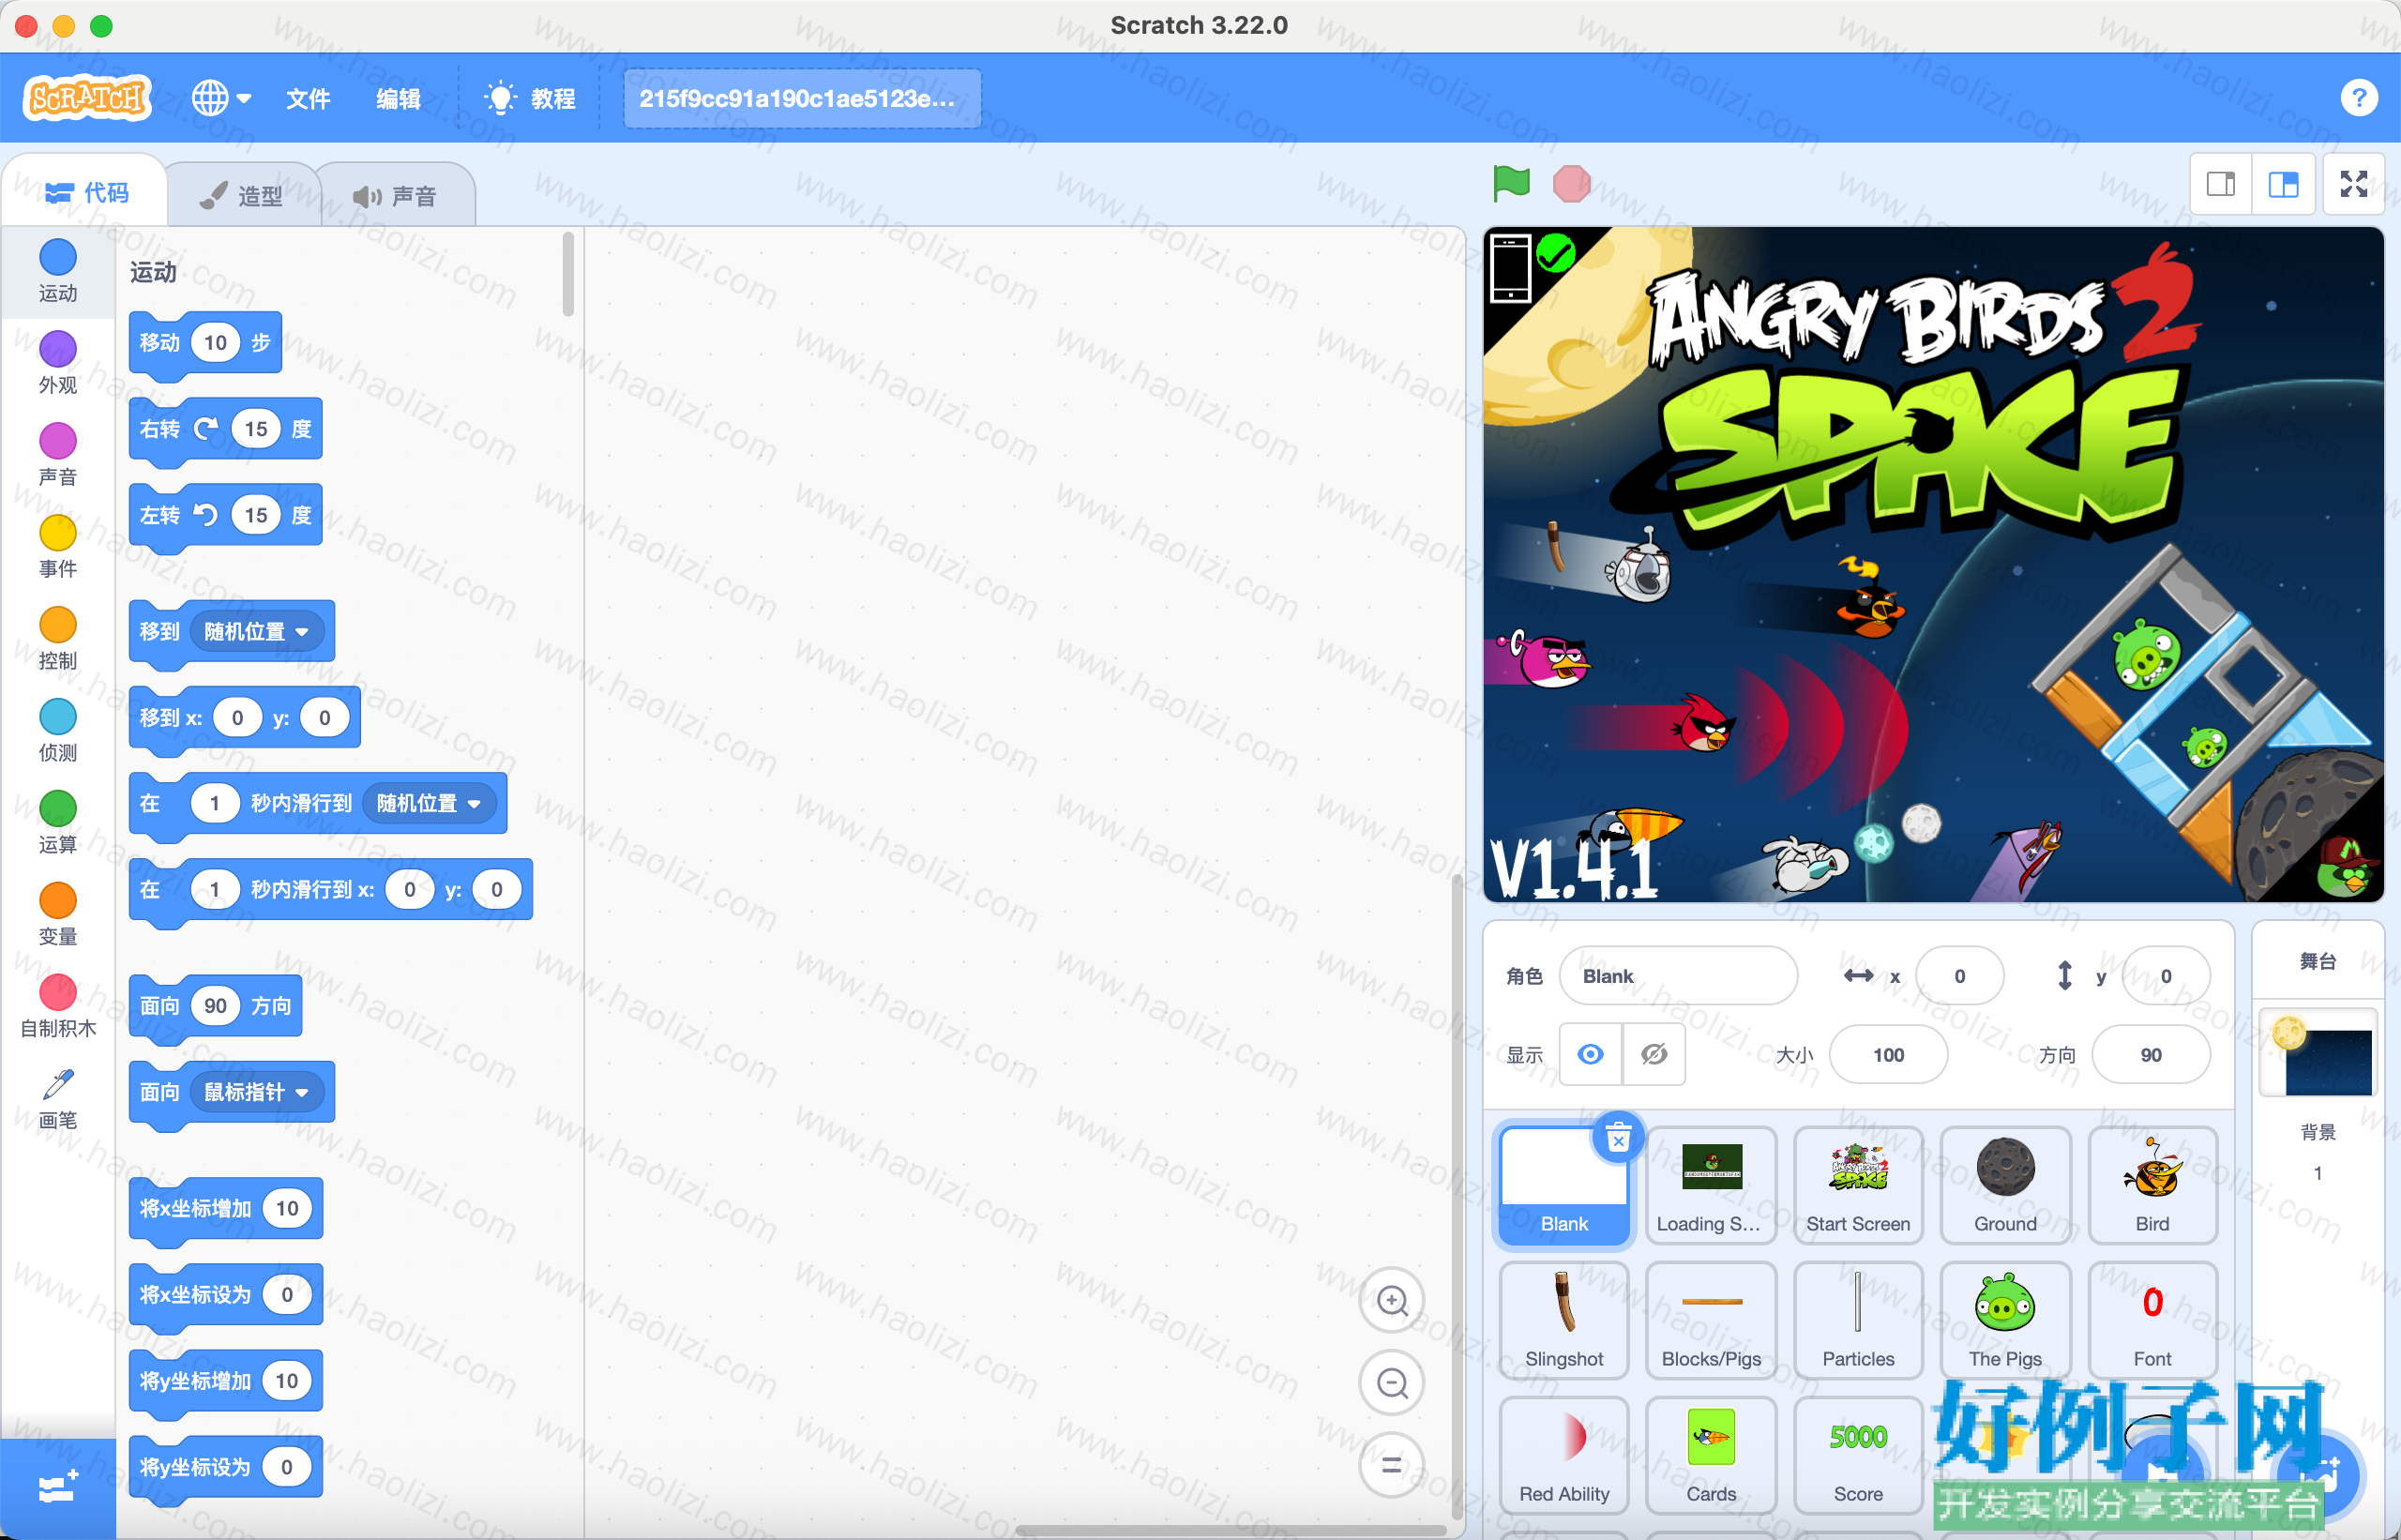Select the The Pigs sprite
2401x1540 pixels.
[x=2005, y=1320]
